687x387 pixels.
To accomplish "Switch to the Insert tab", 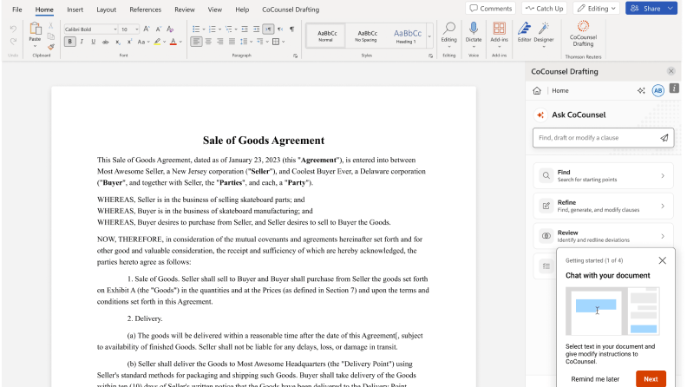I will coord(75,10).
